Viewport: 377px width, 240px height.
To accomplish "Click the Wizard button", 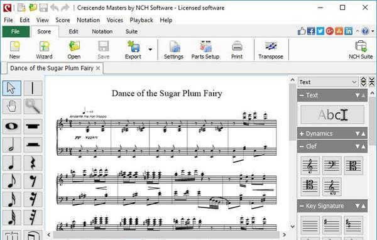I will [44, 50].
